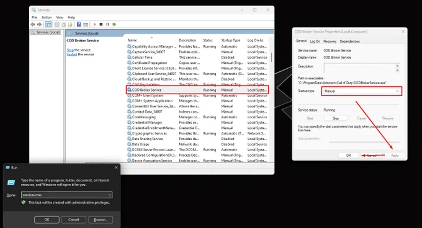The height and width of the screenshot is (228, 422).
Task: Click the Refresh toolbar icon
Action: pos(63,24)
